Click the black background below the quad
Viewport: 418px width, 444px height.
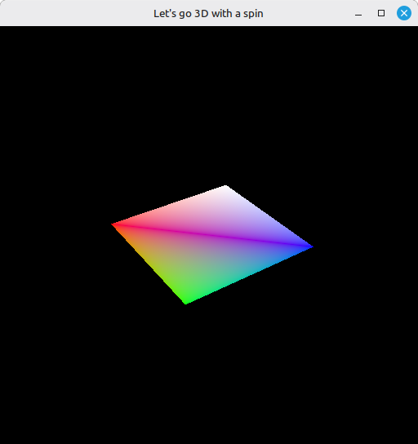tap(209, 374)
